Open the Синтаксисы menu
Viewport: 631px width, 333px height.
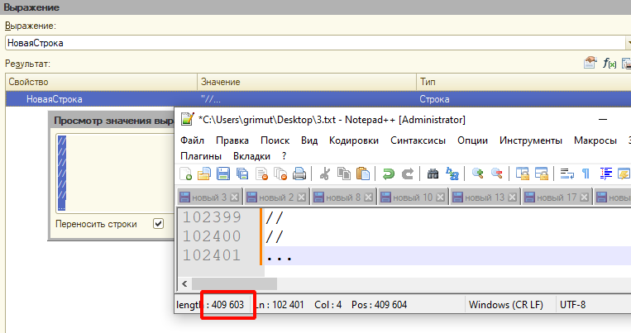tap(418, 140)
